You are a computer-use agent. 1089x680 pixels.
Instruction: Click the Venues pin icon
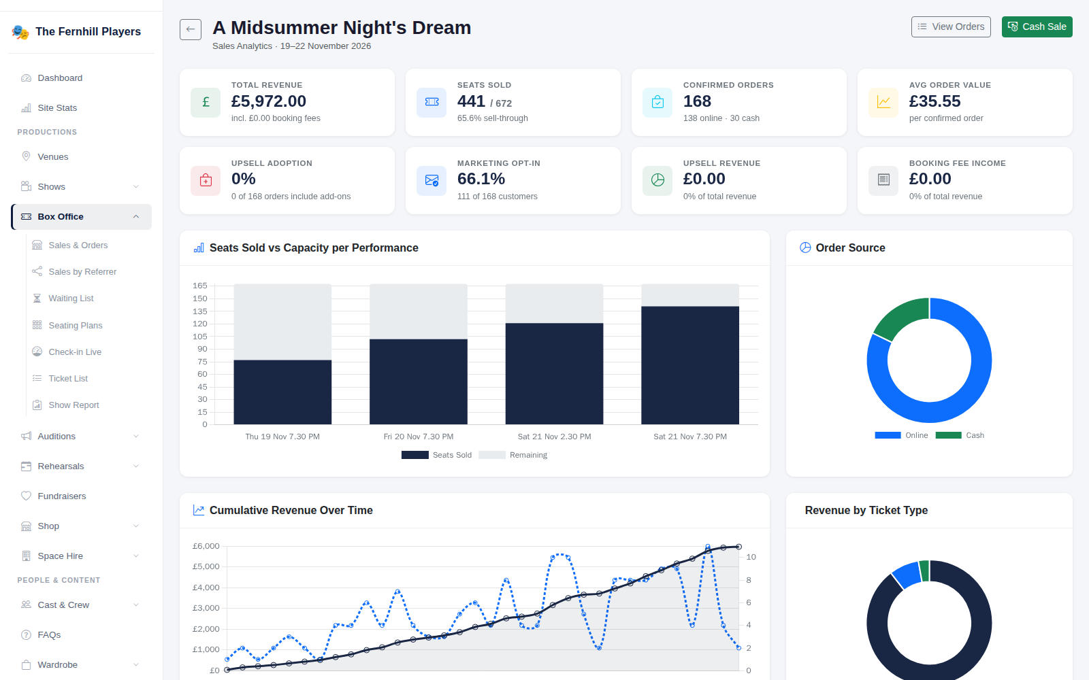coord(26,156)
